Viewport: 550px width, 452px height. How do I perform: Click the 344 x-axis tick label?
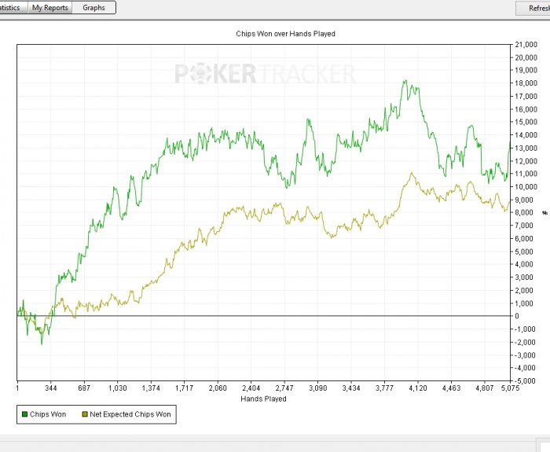(x=51, y=388)
